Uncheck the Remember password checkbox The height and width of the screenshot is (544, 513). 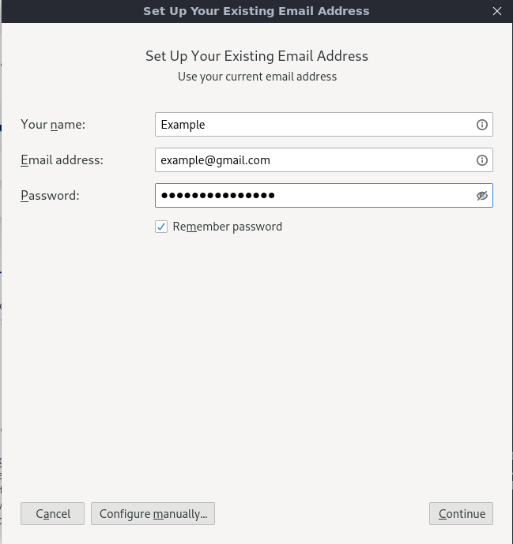(x=161, y=227)
